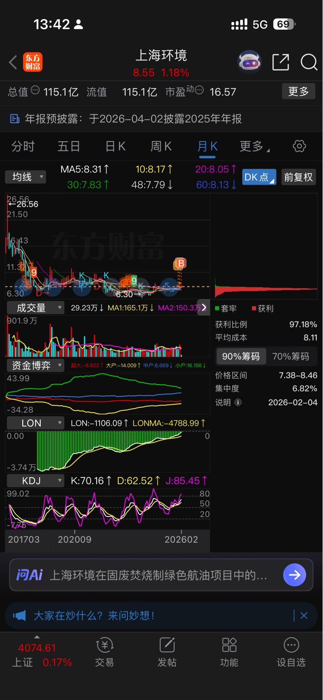The height and width of the screenshot is (700, 323).
Task: Toggle the DK点 button
Action: [x=259, y=177]
